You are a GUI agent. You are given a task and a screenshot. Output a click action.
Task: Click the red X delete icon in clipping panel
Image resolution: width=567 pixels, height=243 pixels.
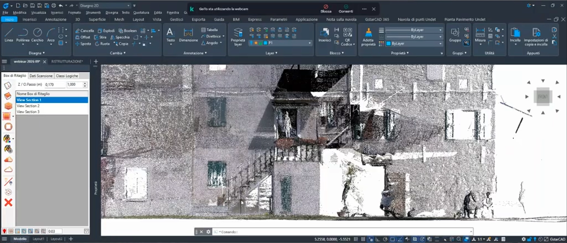[8, 202]
